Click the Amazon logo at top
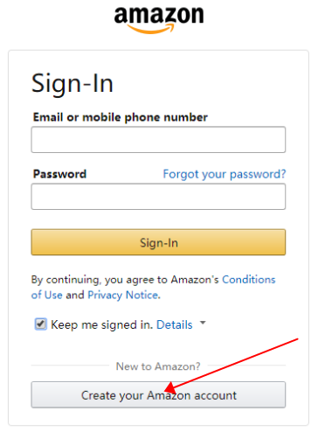 point(159,19)
